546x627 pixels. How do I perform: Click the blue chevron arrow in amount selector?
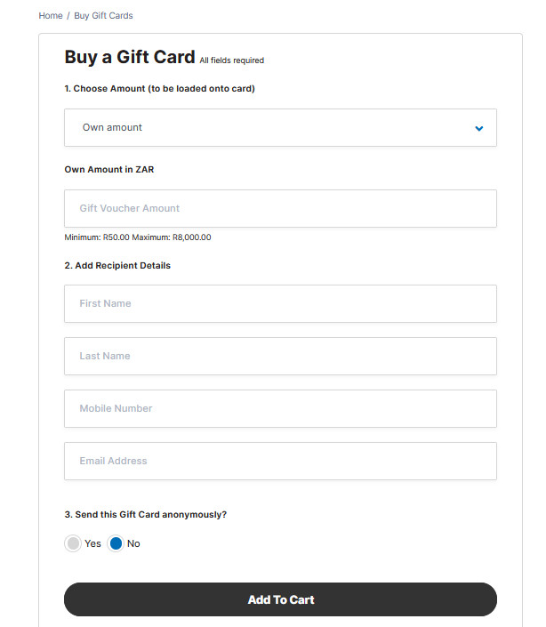pyautogui.click(x=479, y=128)
